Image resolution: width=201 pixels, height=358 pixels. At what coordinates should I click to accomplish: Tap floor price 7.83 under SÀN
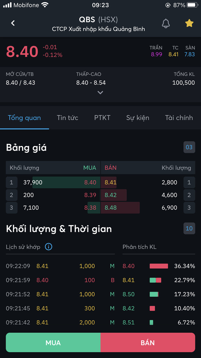pos(190,54)
